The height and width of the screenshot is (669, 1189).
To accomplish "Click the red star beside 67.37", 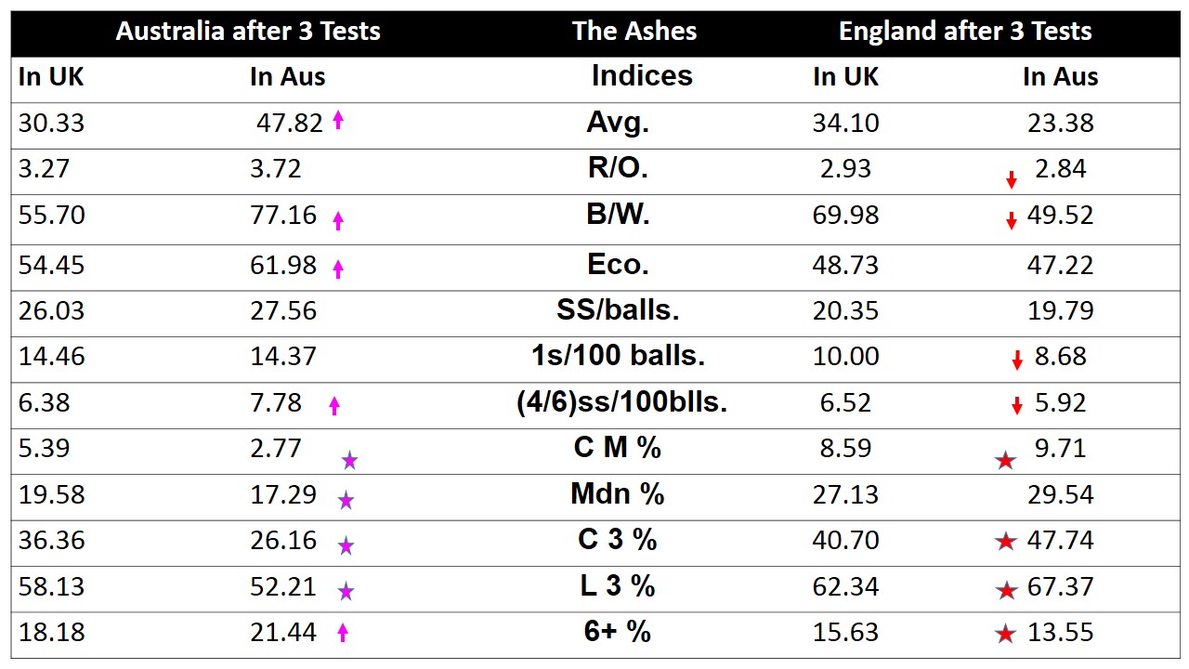I will [x=1006, y=590].
